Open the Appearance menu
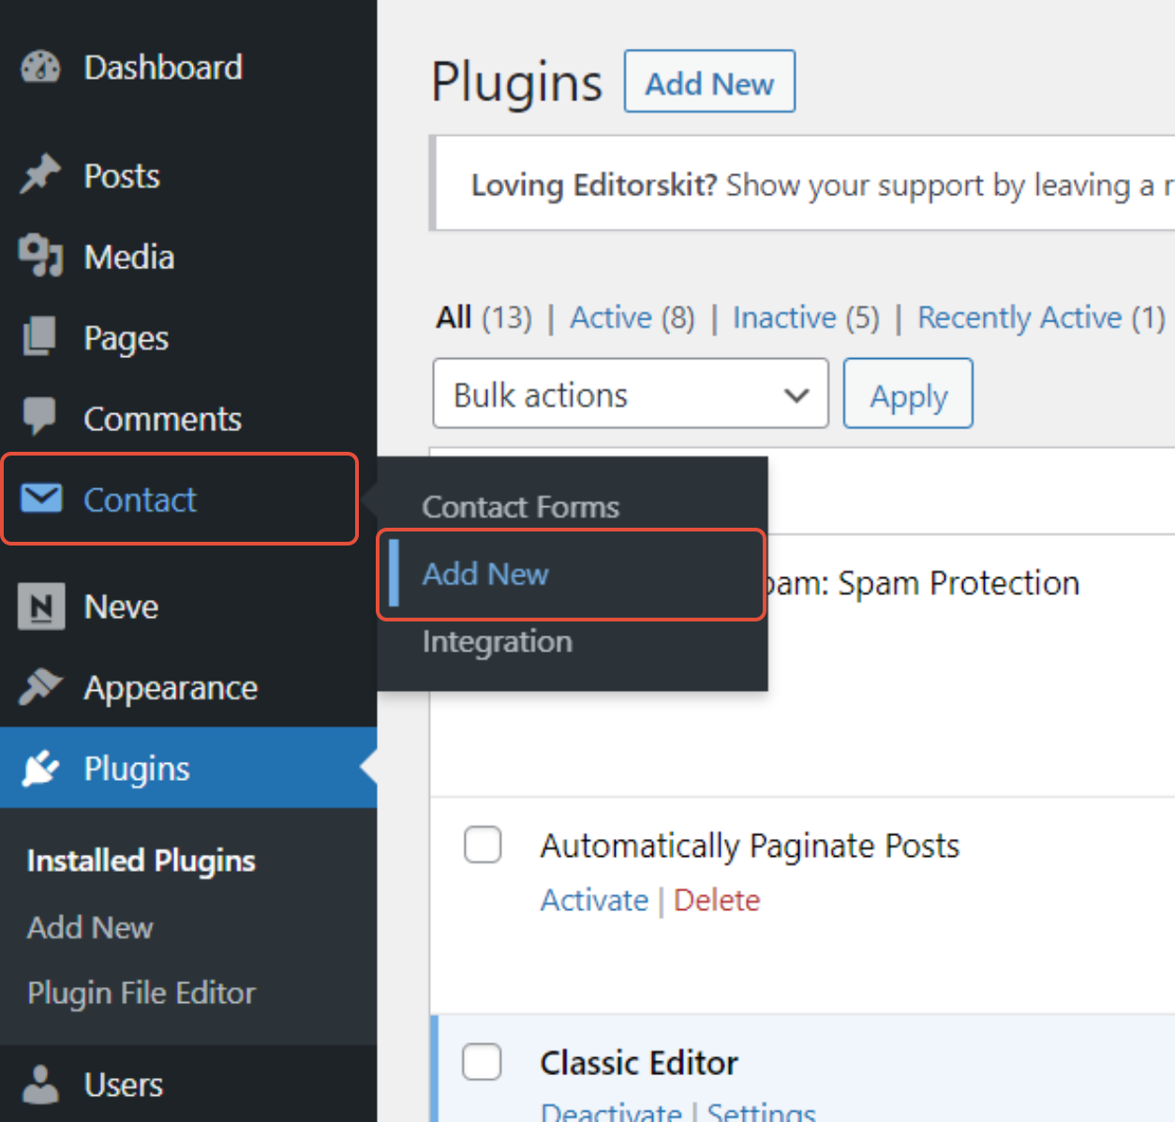Screen dimensions: 1175x1122 coord(188,687)
